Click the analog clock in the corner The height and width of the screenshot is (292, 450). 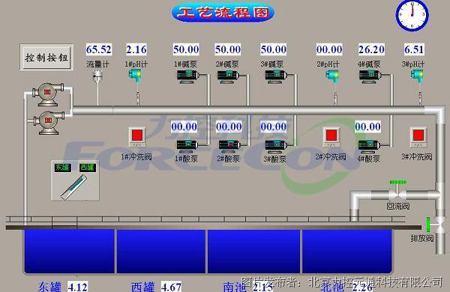[x=412, y=15]
